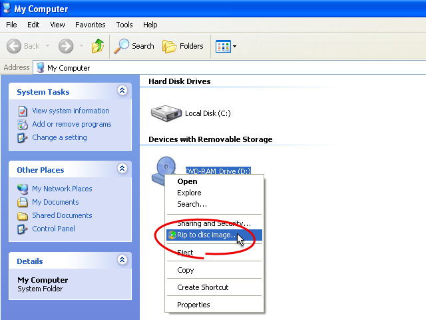Click the Other Places header title
This screenshot has height=320, width=426.
[41, 170]
